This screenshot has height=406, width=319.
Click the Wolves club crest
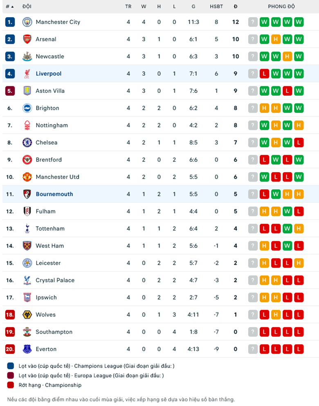(x=27, y=314)
